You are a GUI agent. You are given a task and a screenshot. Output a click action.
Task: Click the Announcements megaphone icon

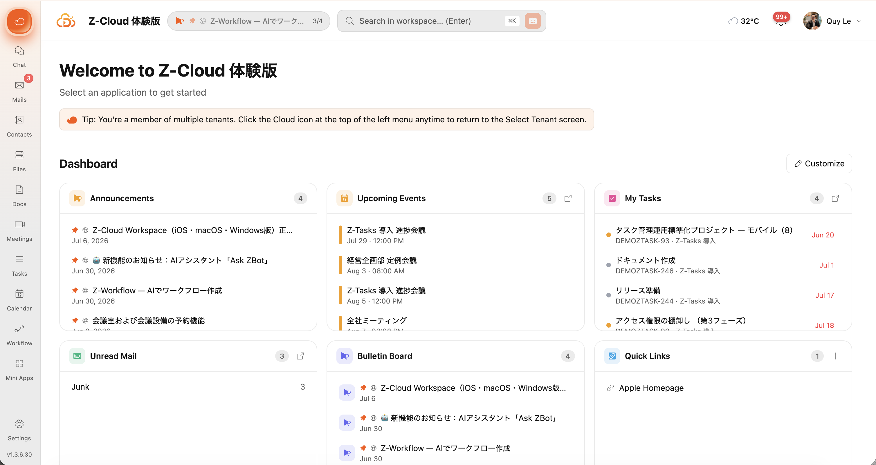[77, 198]
